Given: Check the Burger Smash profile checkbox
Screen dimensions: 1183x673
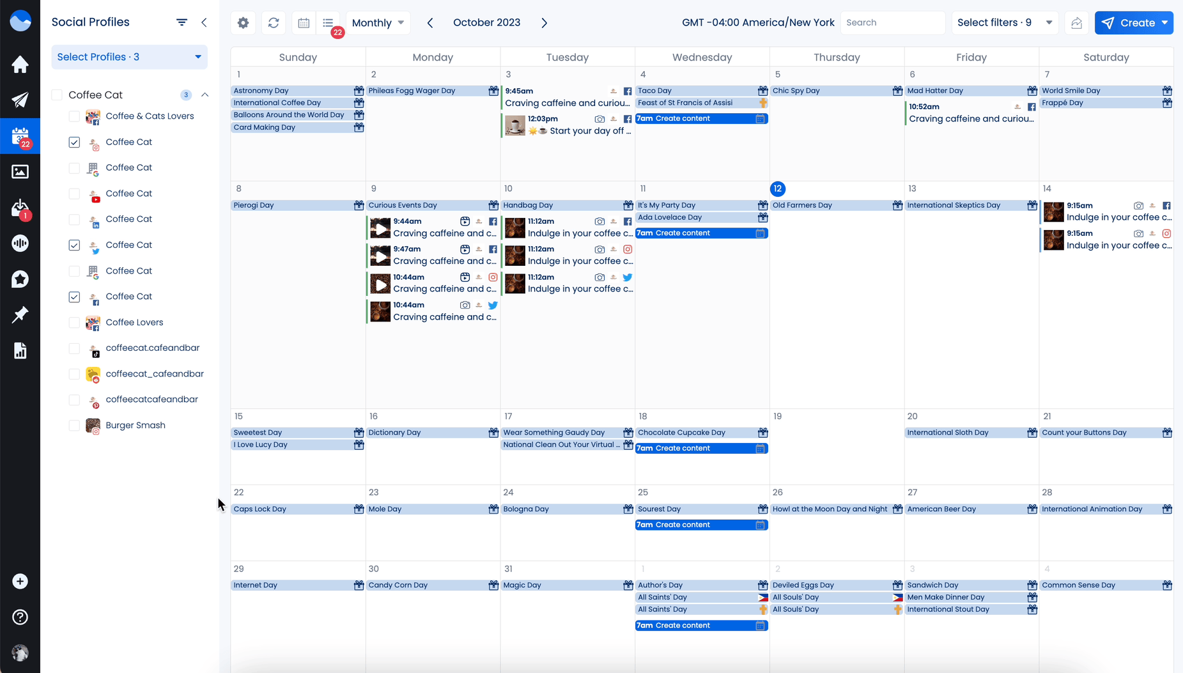Looking at the screenshot, I should (x=74, y=426).
